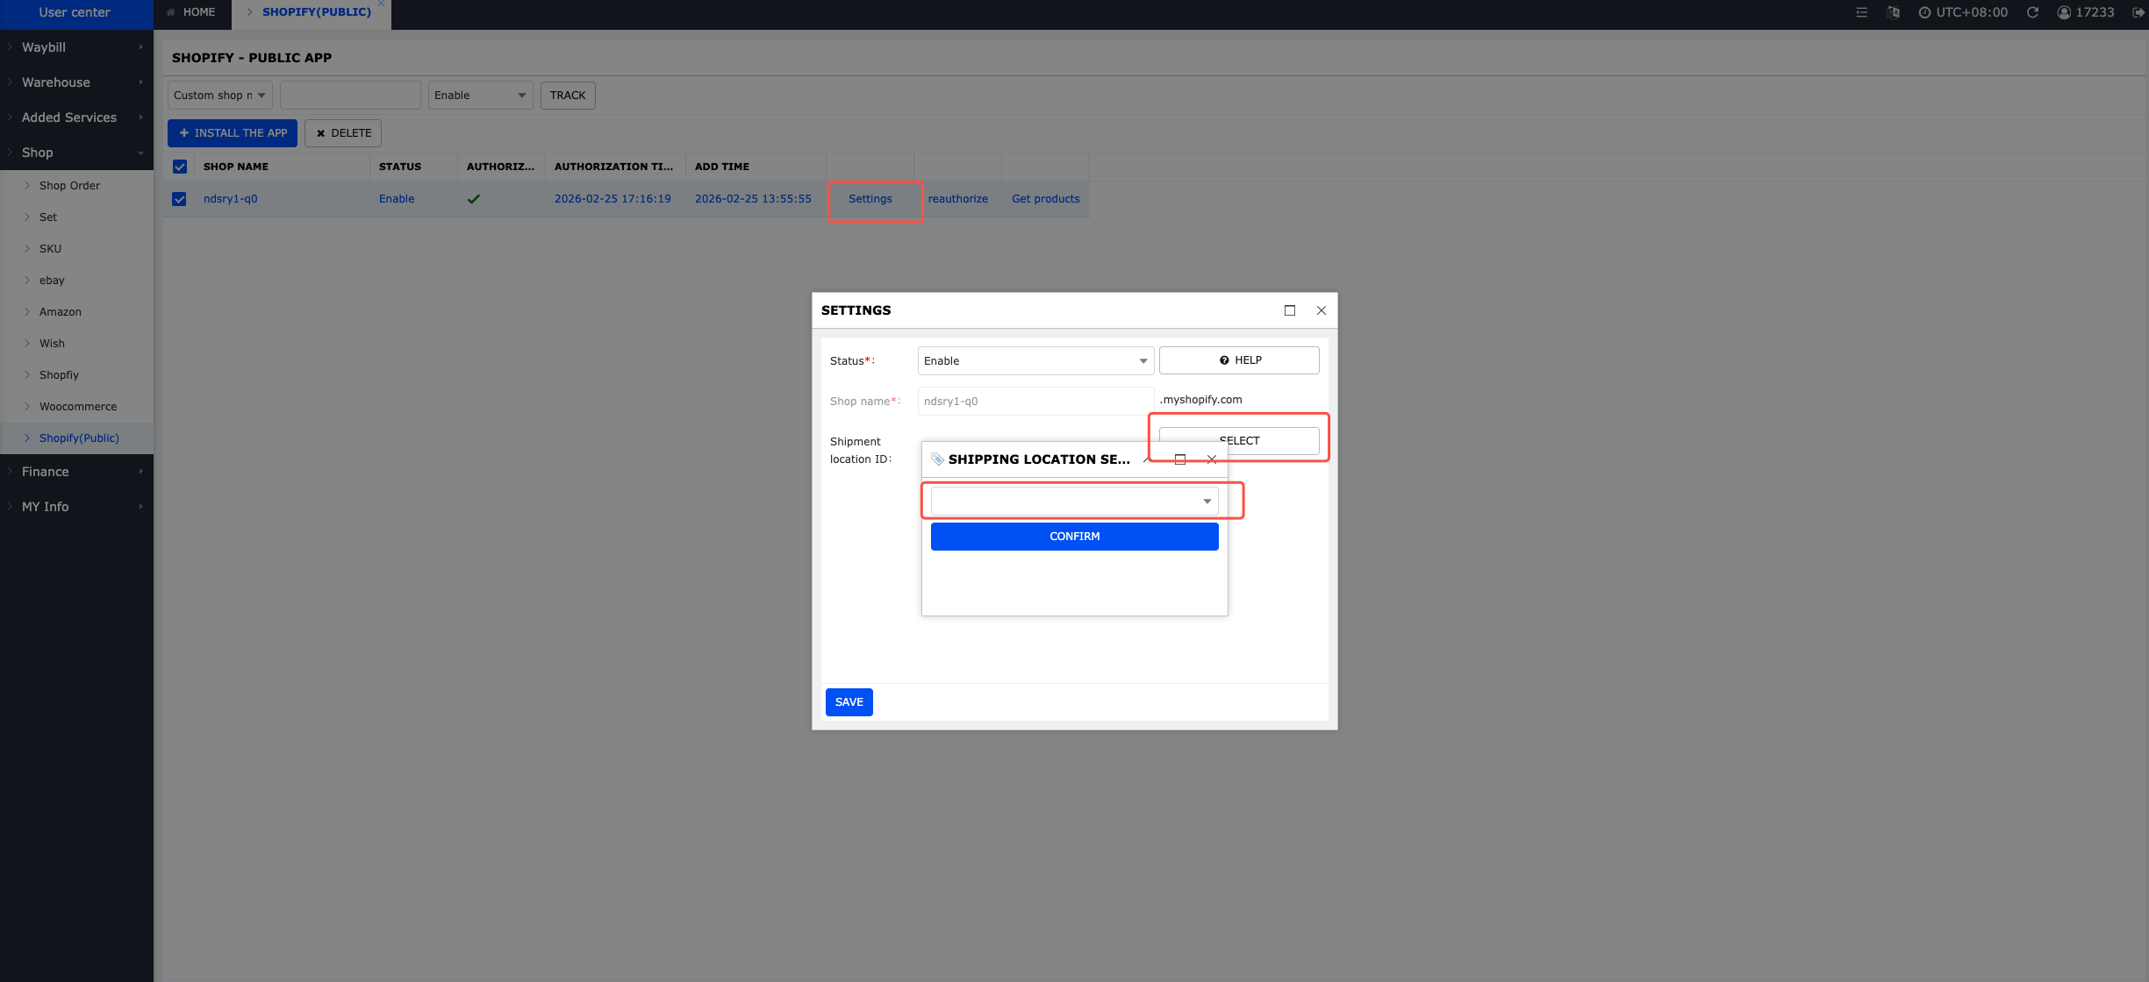Screen dimensions: 2149x982
Task: Maximize the Settings dialog
Action: (1289, 310)
